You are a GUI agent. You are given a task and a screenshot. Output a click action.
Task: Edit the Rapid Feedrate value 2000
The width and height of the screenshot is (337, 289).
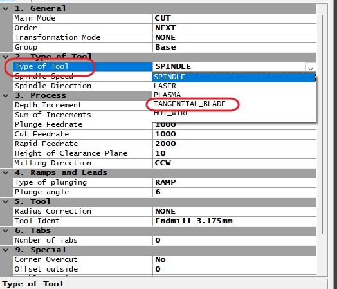tap(165, 144)
